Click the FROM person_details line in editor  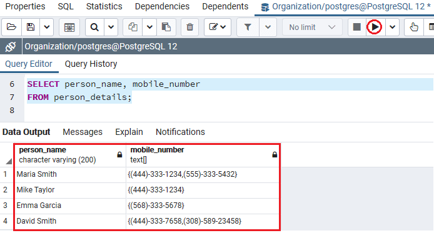(79, 97)
